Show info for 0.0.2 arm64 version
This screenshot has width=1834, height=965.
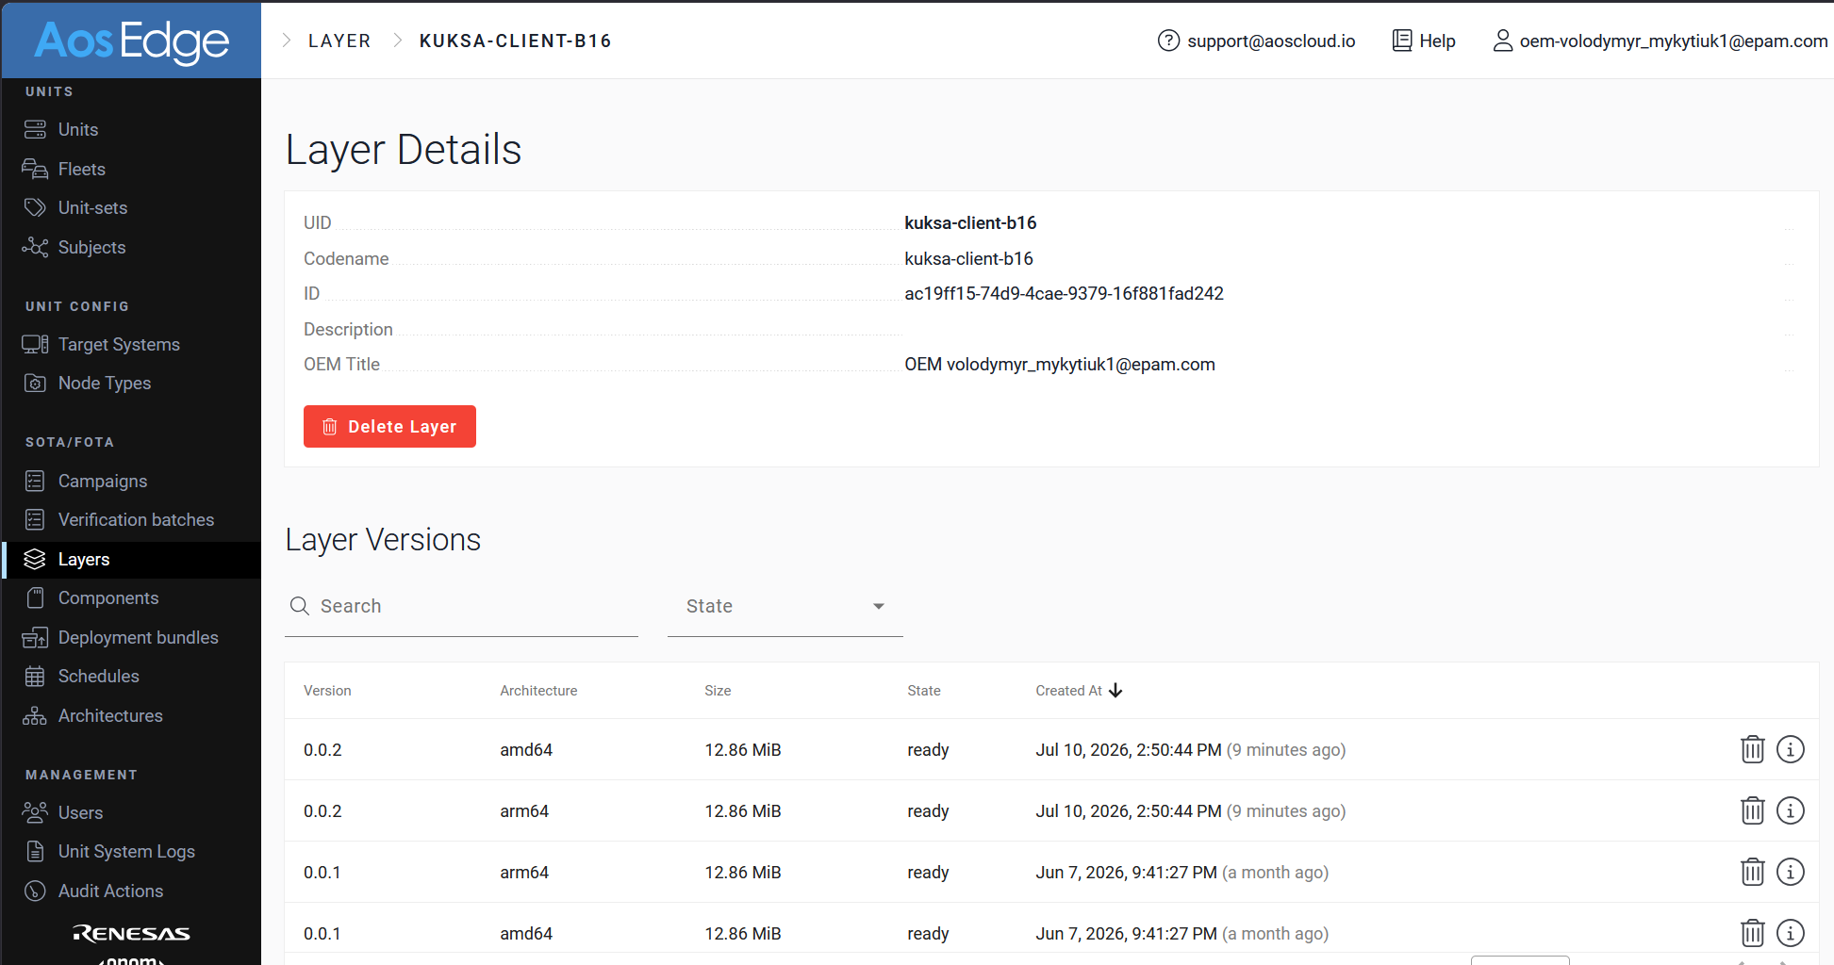tap(1790, 810)
